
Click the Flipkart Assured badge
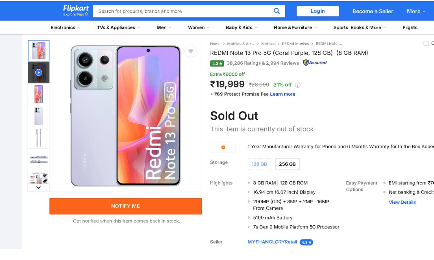[315, 63]
